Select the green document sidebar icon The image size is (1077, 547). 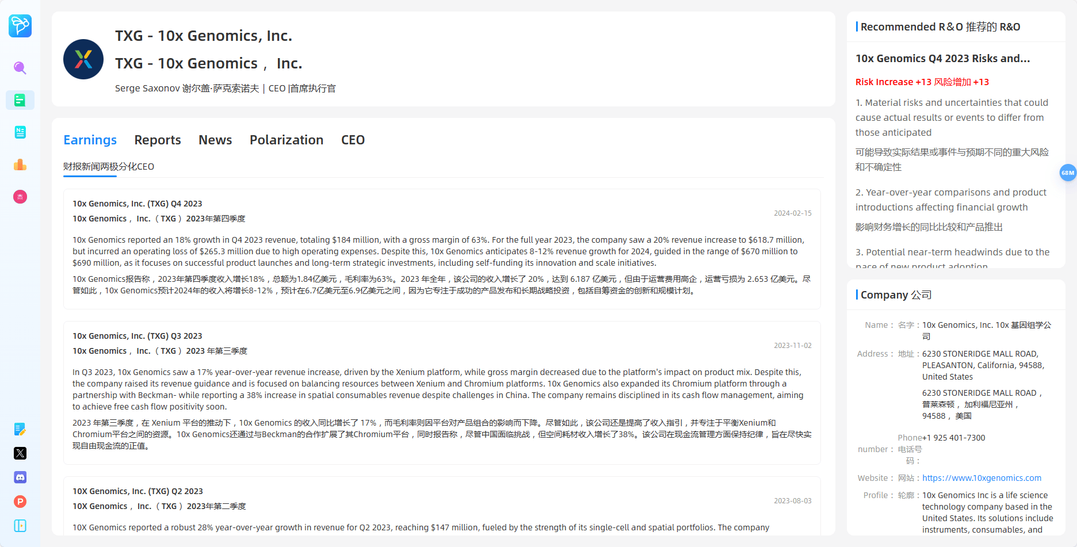pyautogui.click(x=20, y=100)
